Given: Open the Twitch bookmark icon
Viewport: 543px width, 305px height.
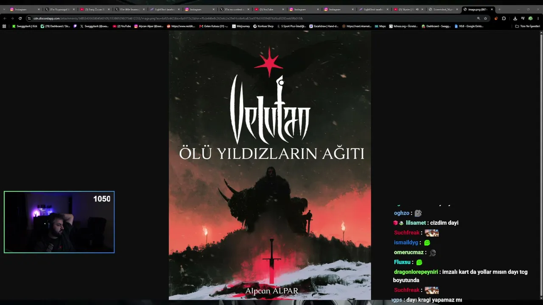Looking at the screenshot, I should (76, 26).
